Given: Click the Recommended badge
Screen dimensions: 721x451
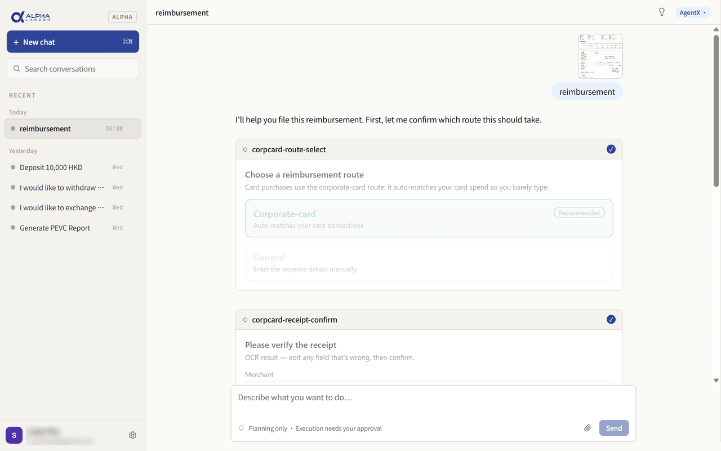Looking at the screenshot, I should (579, 213).
